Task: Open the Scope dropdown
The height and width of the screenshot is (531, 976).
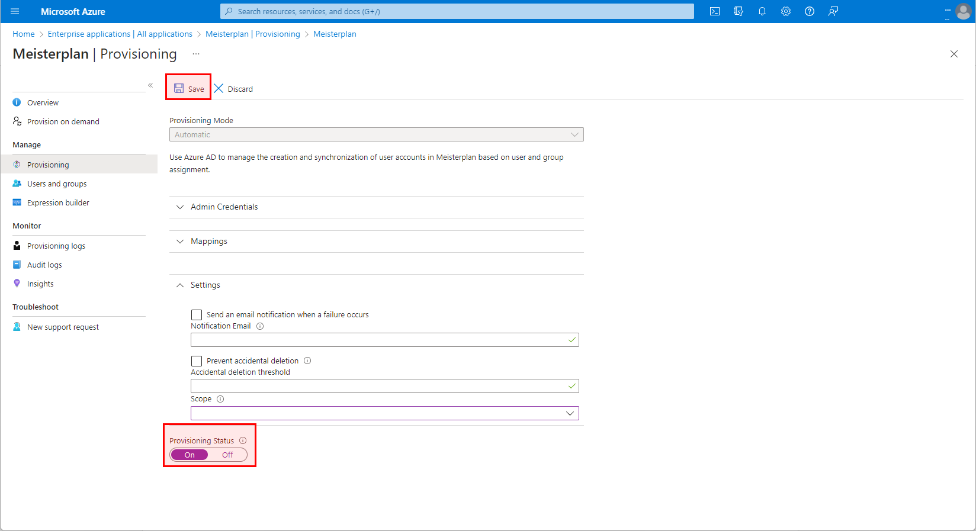Action: pyautogui.click(x=384, y=413)
